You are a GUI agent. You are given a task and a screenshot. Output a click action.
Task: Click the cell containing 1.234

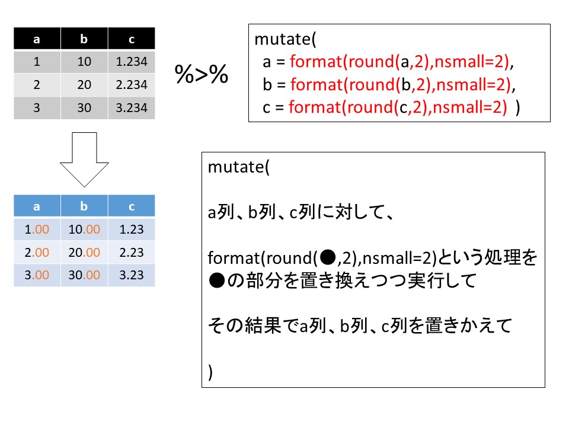click(131, 62)
